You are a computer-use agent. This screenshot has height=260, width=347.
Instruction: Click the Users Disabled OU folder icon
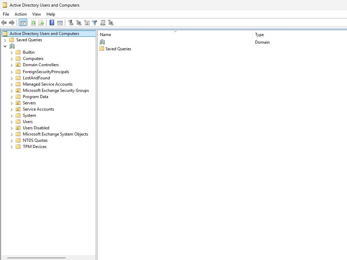18,128
